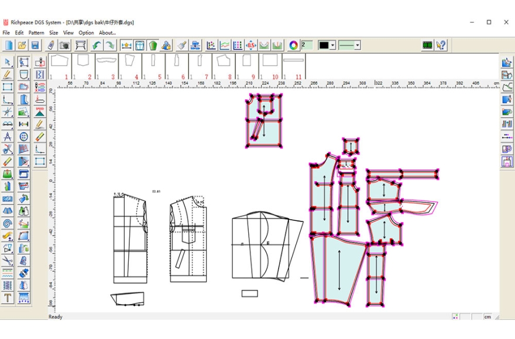Open the Pattern menu
The width and height of the screenshot is (515, 339).
pos(36,33)
